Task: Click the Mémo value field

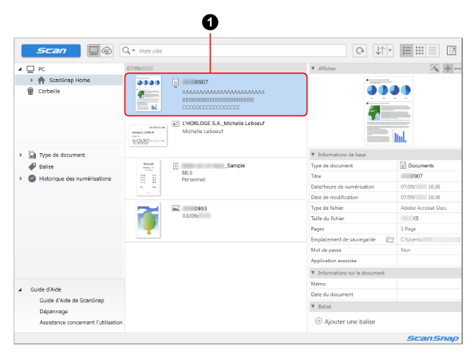Action: (429, 284)
